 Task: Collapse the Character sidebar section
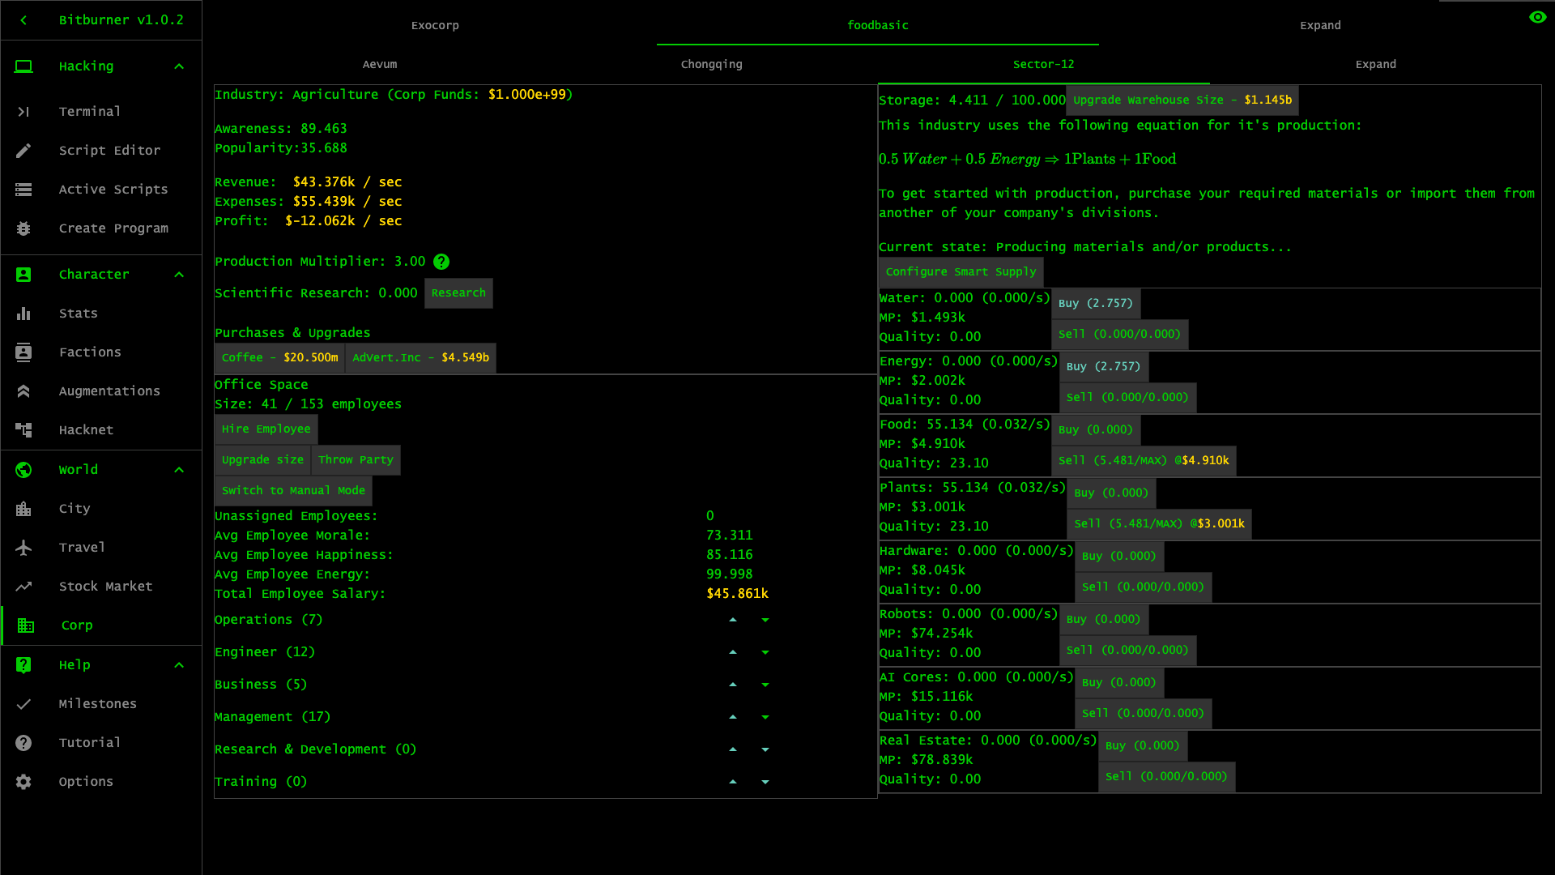tap(179, 275)
